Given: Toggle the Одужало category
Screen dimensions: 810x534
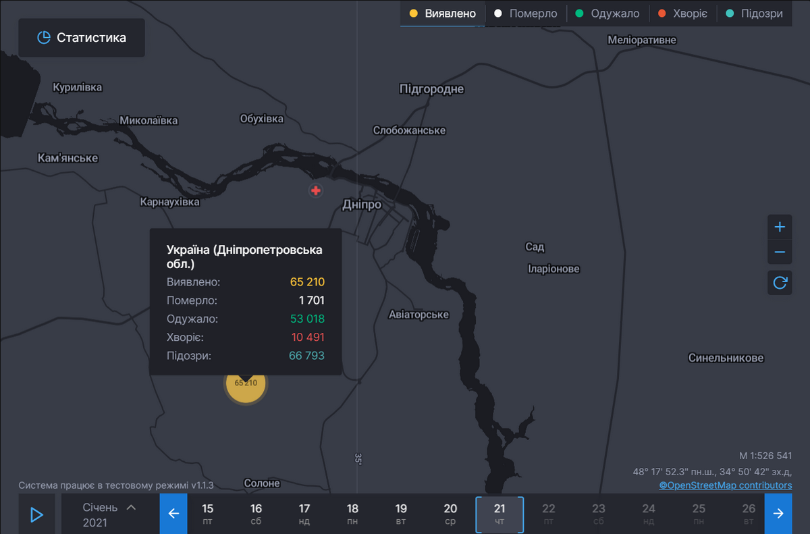Looking at the screenshot, I should pyautogui.click(x=607, y=14).
